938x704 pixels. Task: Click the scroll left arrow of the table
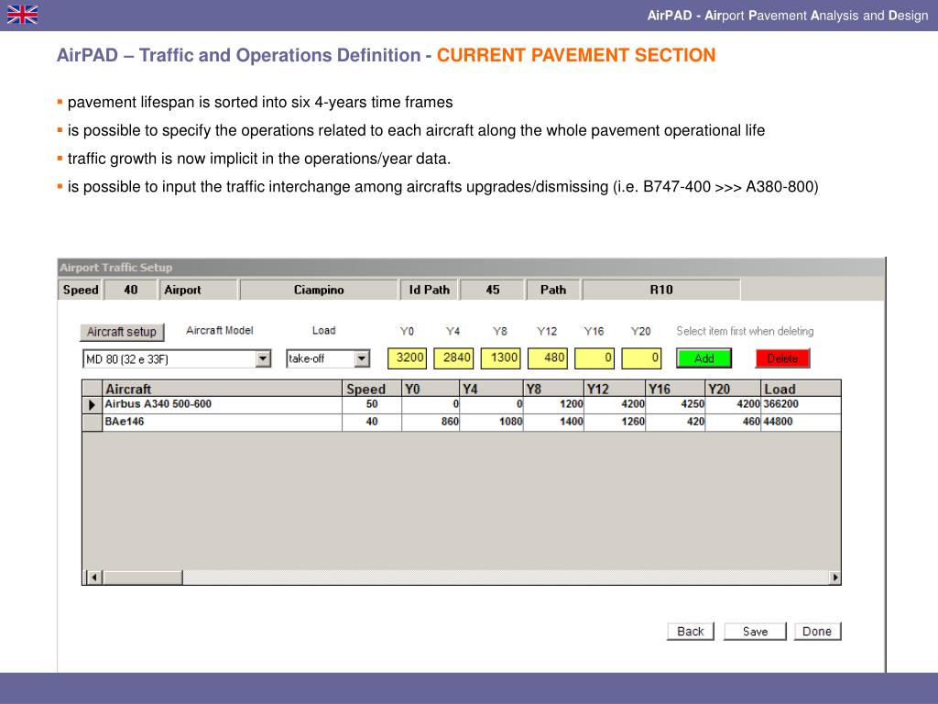tap(94, 577)
